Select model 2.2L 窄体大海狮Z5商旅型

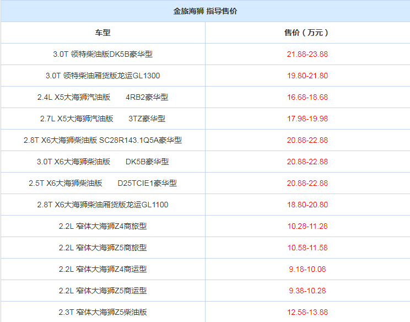[102, 247]
